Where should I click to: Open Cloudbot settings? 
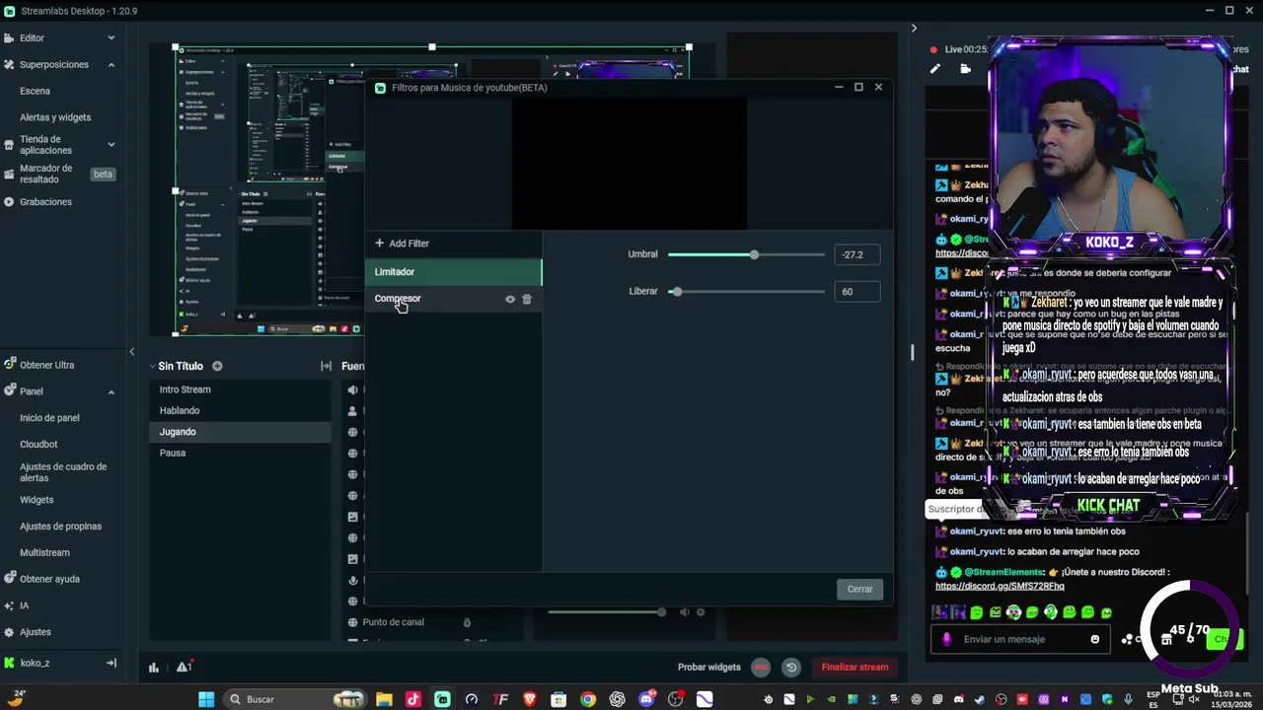coord(38,445)
